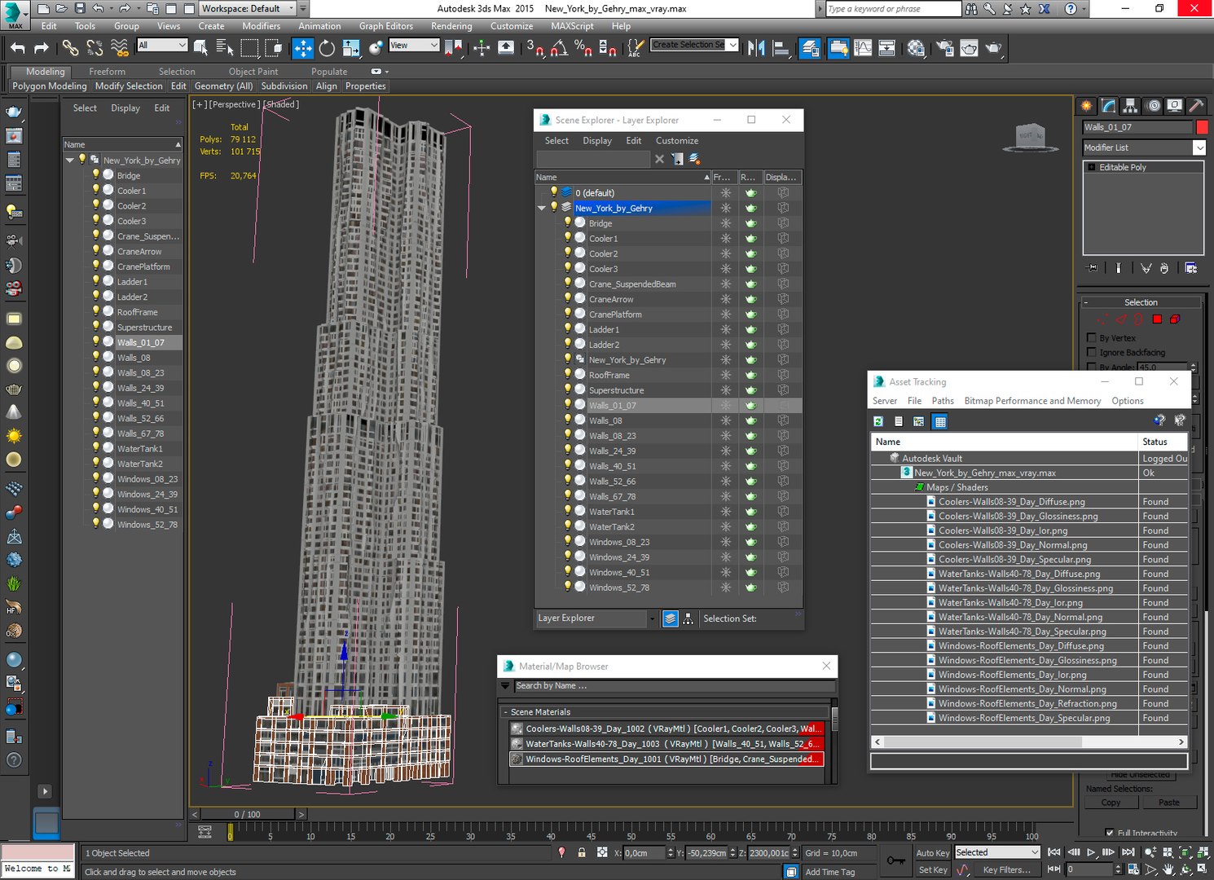
Task: Open the Select by Name dialog
Action: tap(225, 48)
